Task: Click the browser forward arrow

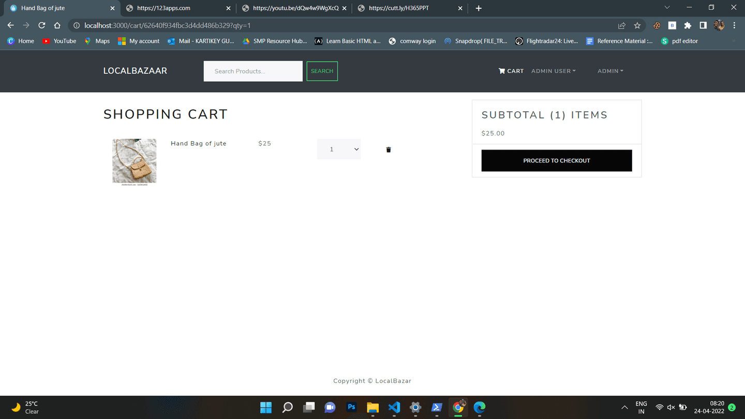Action: pos(26,25)
